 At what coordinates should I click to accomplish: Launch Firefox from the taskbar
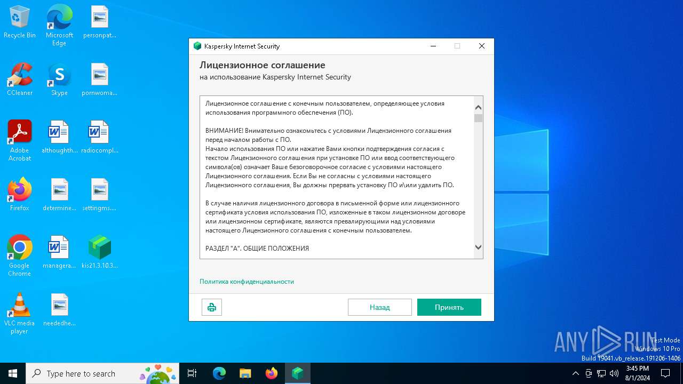pyautogui.click(x=272, y=373)
